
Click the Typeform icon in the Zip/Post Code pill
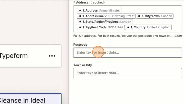click(80, 27)
